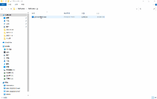Select the 3D objects folder icon

pyautogui.click(x=4, y=49)
